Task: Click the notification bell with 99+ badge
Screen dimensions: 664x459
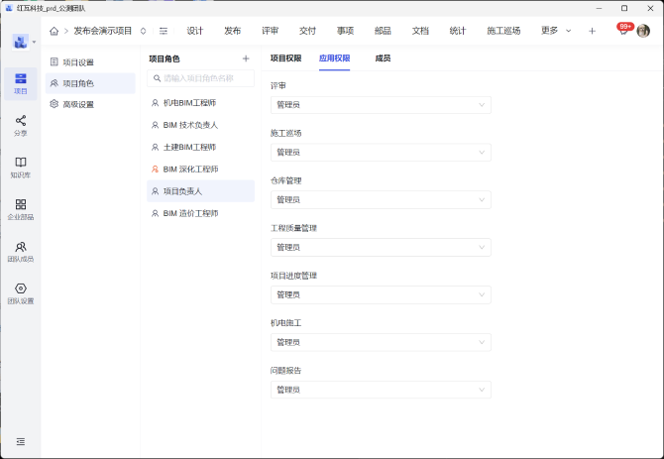Action: click(623, 31)
